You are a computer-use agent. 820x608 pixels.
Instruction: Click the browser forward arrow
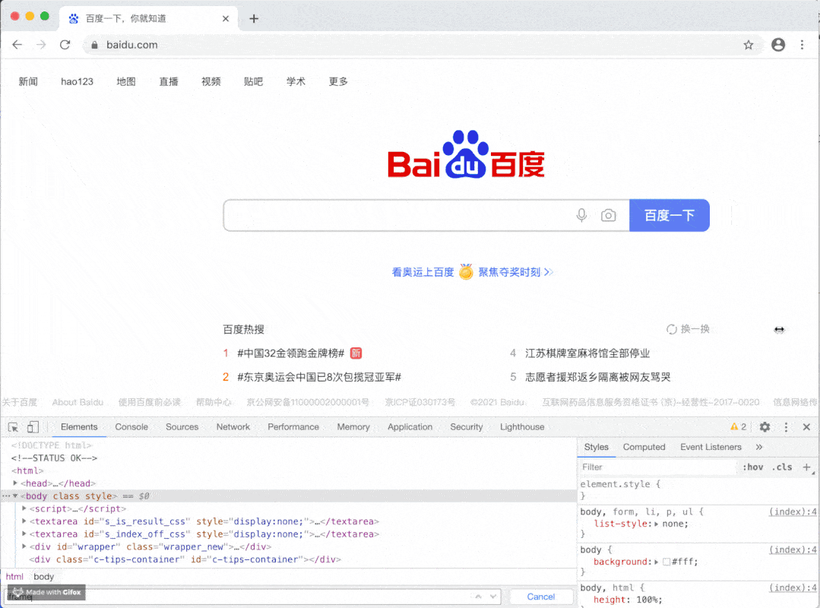point(41,45)
